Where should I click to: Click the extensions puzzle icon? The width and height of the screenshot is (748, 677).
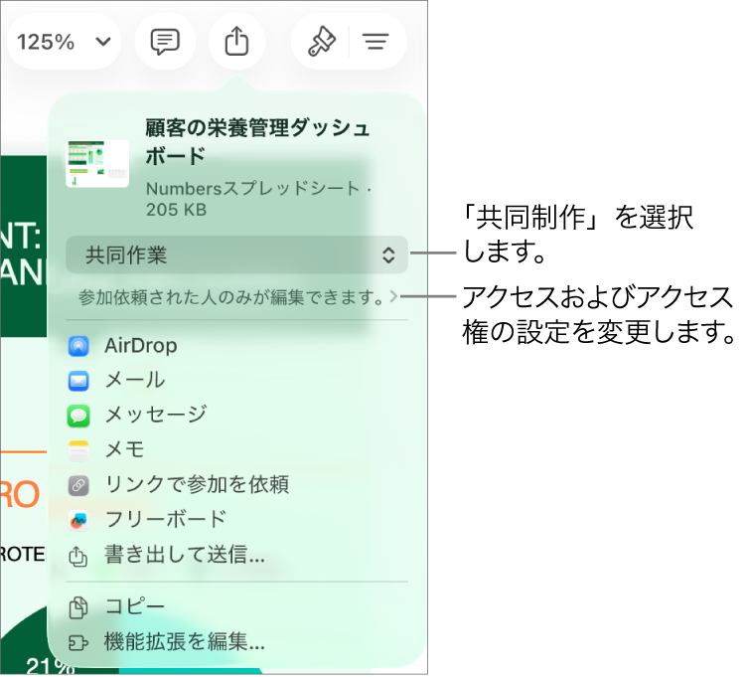point(78,643)
